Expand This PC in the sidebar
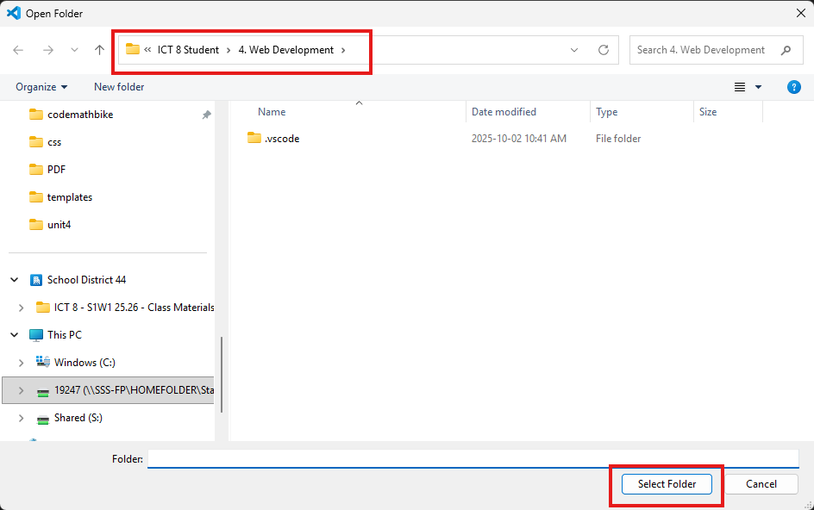 14,334
